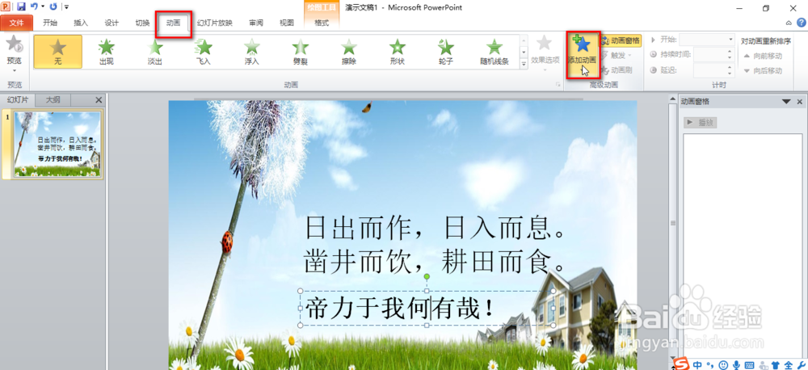The height and width of the screenshot is (370, 808).
Task: Click the 播放 (Play) button in animation pane
Action: [x=701, y=123]
